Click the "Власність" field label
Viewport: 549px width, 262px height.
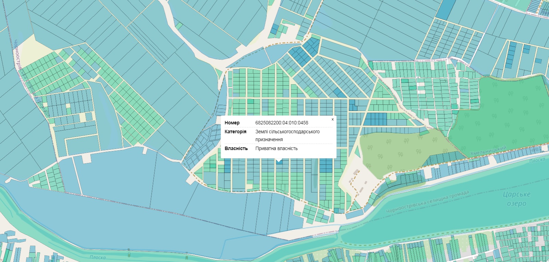pos(236,148)
